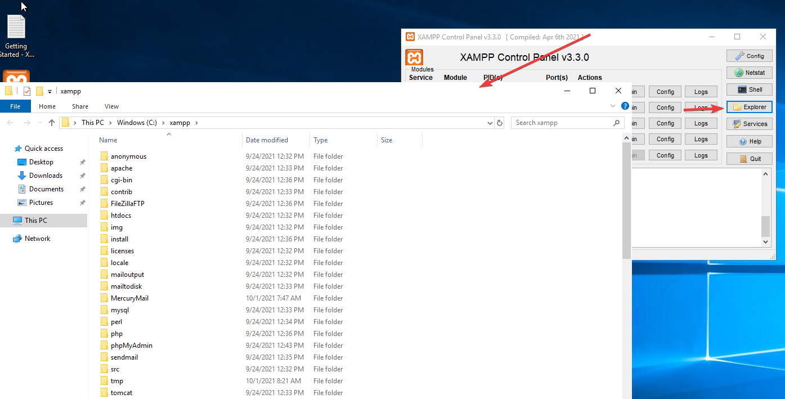Open Explorer help question mark icon

pos(625,106)
